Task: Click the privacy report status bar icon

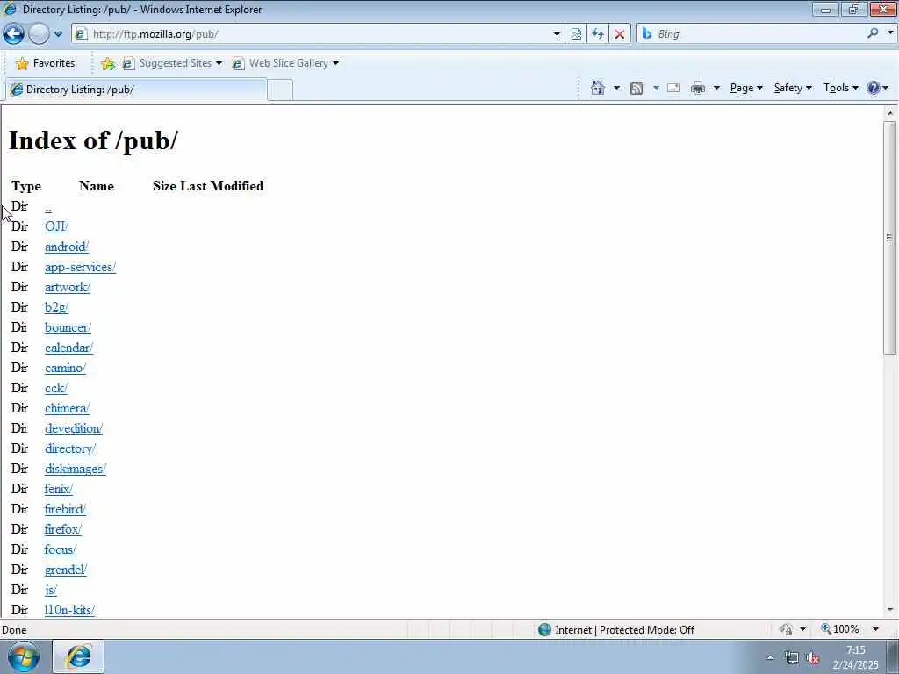Action: (x=786, y=630)
